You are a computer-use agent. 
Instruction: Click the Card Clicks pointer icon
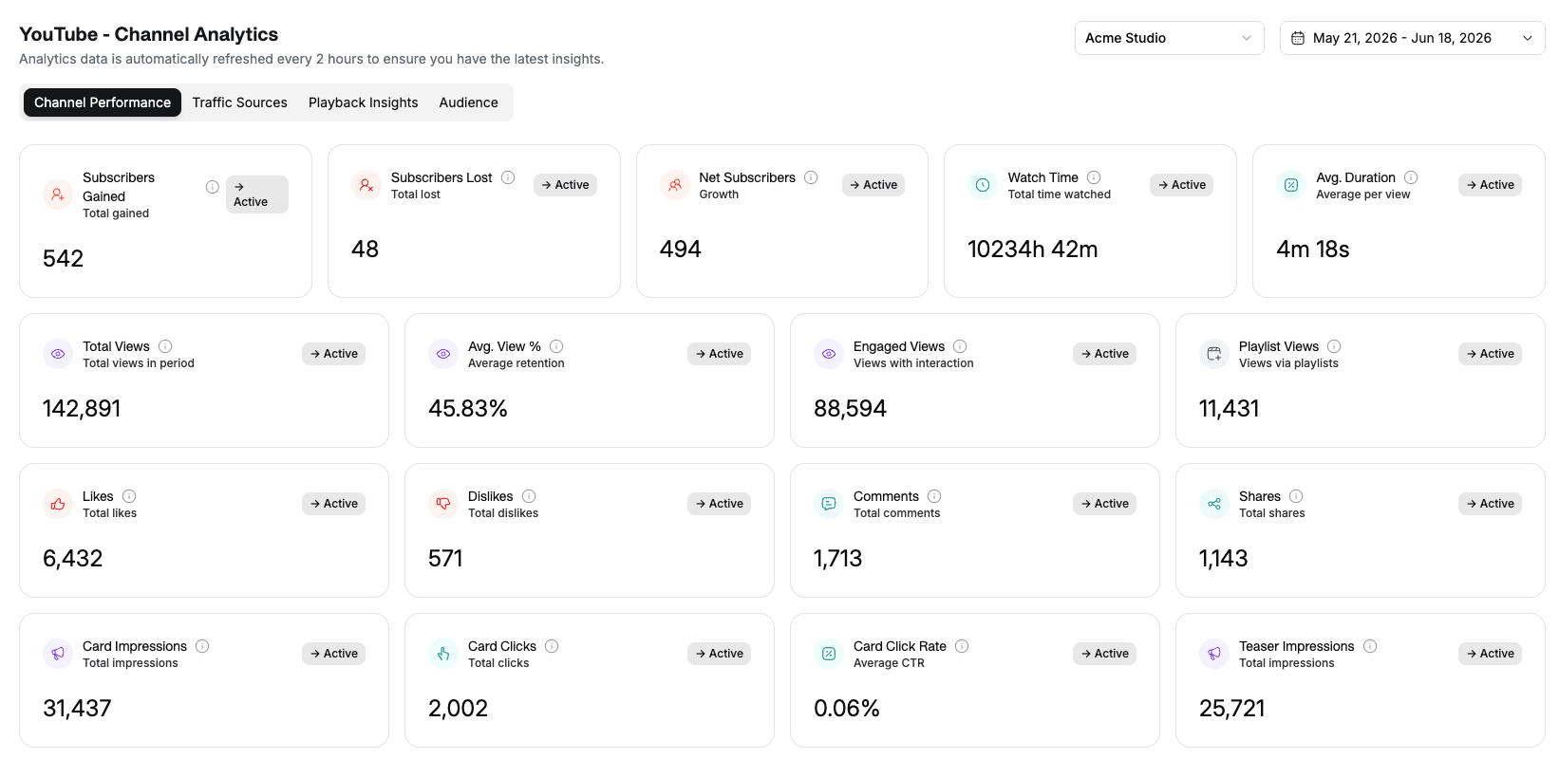click(443, 654)
